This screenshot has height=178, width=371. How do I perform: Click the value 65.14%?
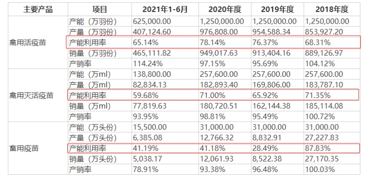pos(146,43)
